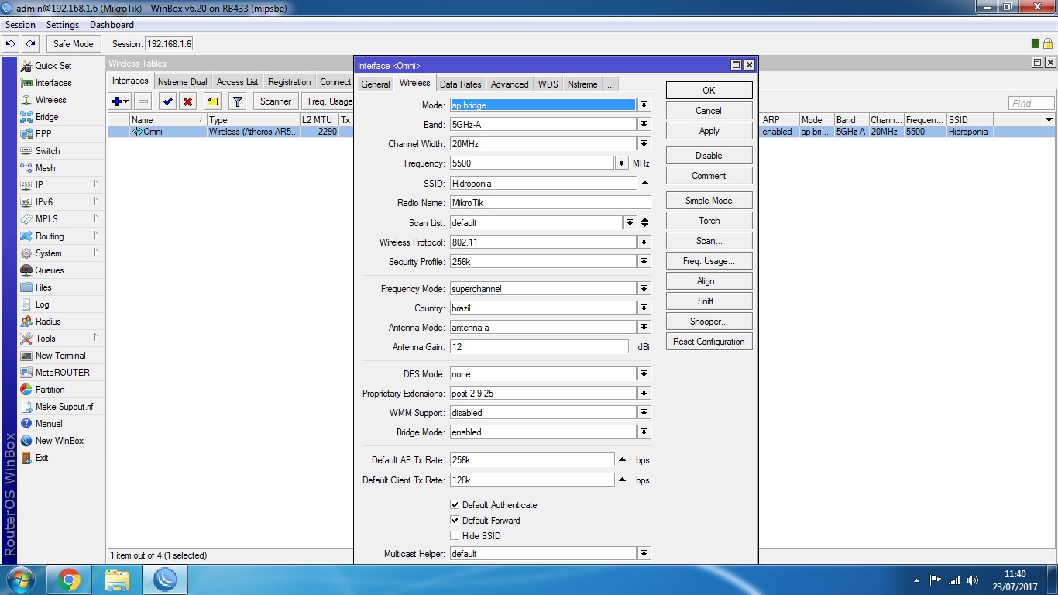The width and height of the screenshot is (1058, 595).
Task: Click OK in the Interface dialog
Action: [709, 91]
